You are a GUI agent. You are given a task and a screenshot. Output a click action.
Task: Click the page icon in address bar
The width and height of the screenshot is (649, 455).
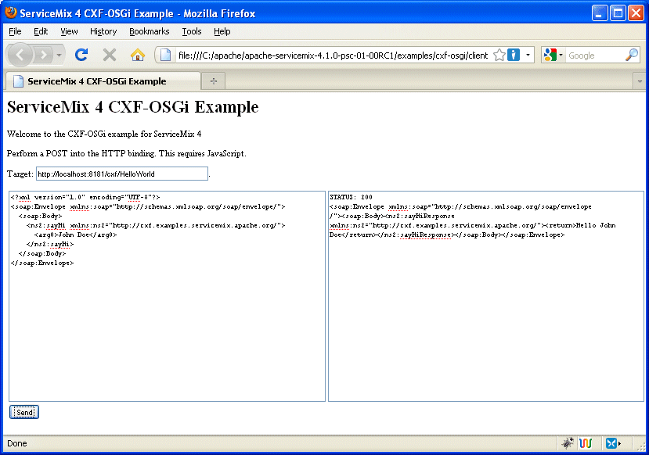coord(165,55)
